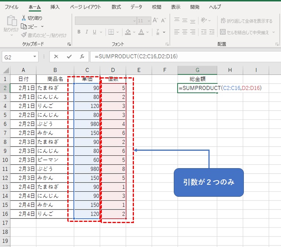Click cell 総金額 in G1

(197, 79)
